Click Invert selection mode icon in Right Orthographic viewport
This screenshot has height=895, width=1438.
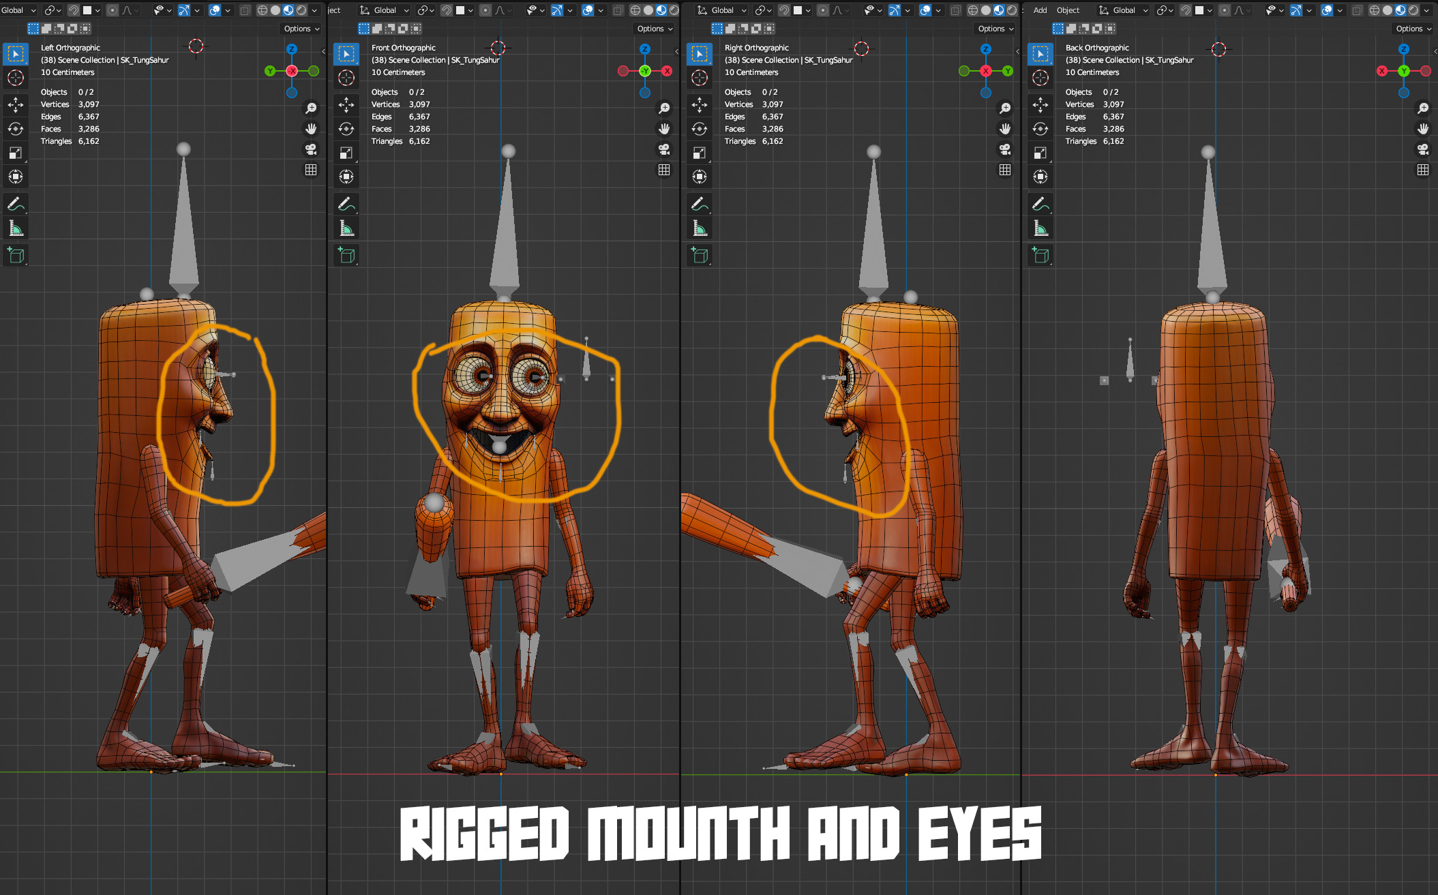(x=756, y=29)
